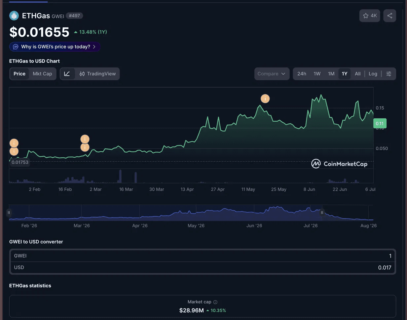
Task: Click left handle of range navigator
Action: [9, 213]
